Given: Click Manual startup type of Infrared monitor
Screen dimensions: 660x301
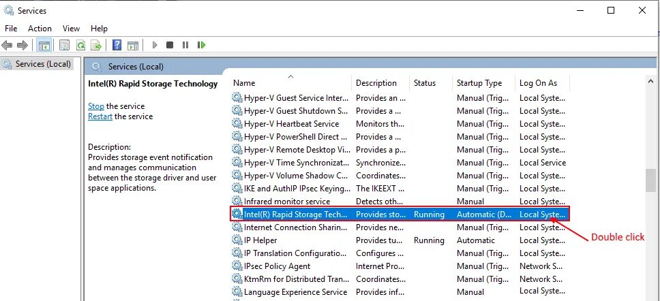Looking at the screenshot, I should 470,202.
